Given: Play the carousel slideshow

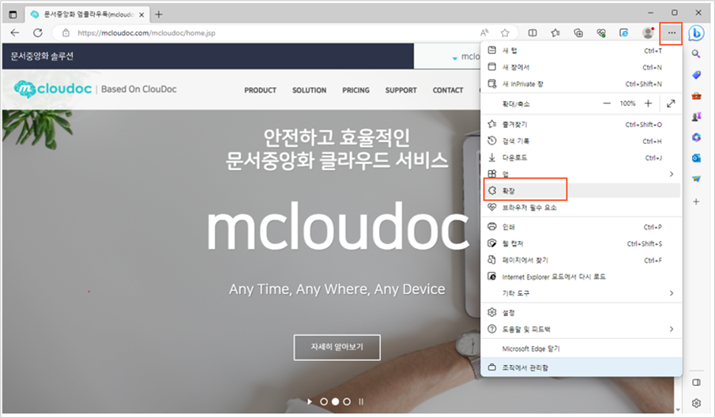Looking at the screenshot, I should point(310,401).
